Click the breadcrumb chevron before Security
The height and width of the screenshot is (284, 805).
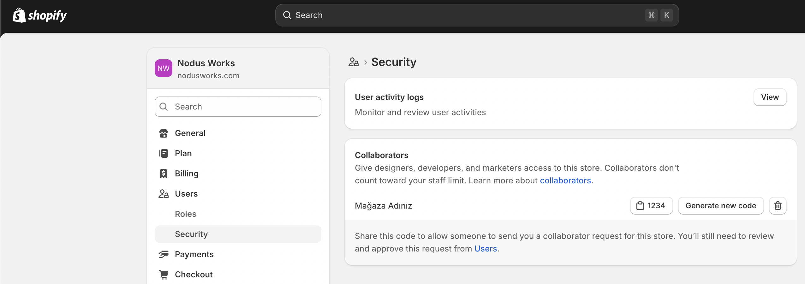coord(366,62)
